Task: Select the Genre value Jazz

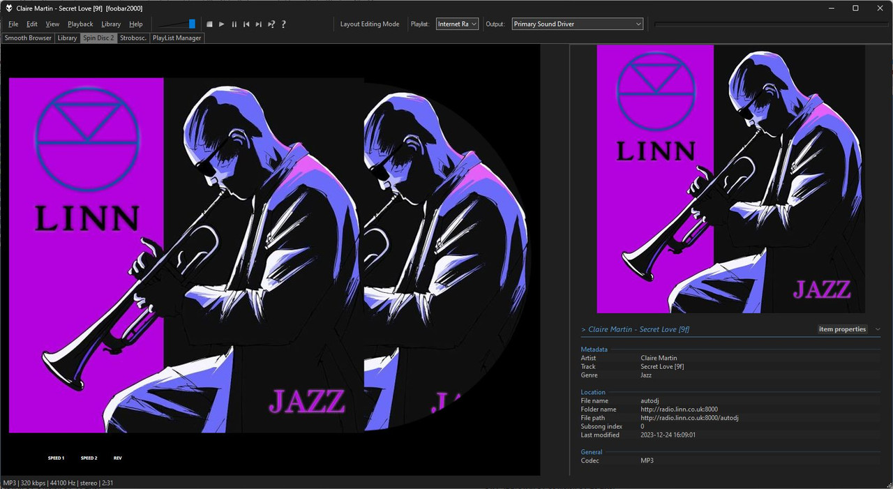Action: 646,375
